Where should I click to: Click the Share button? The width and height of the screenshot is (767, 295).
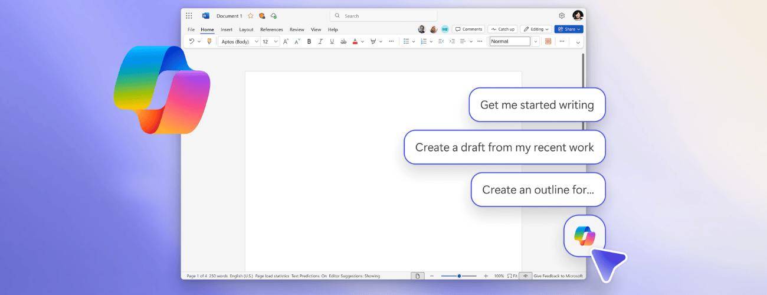[x=569, y=29]
